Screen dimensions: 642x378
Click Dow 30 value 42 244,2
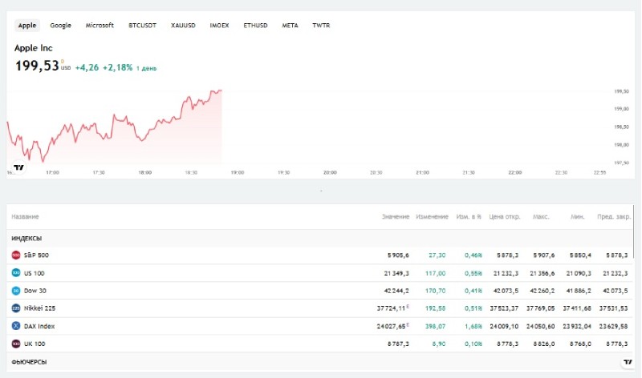[x=396, y=291]
